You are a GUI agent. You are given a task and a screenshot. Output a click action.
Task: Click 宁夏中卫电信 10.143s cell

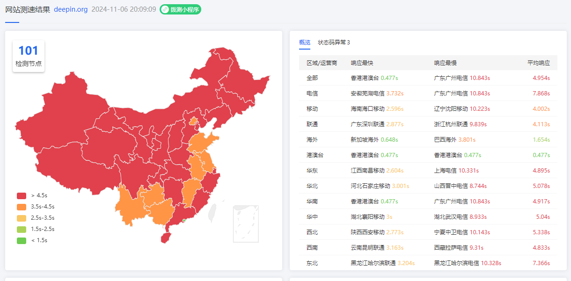462,232
